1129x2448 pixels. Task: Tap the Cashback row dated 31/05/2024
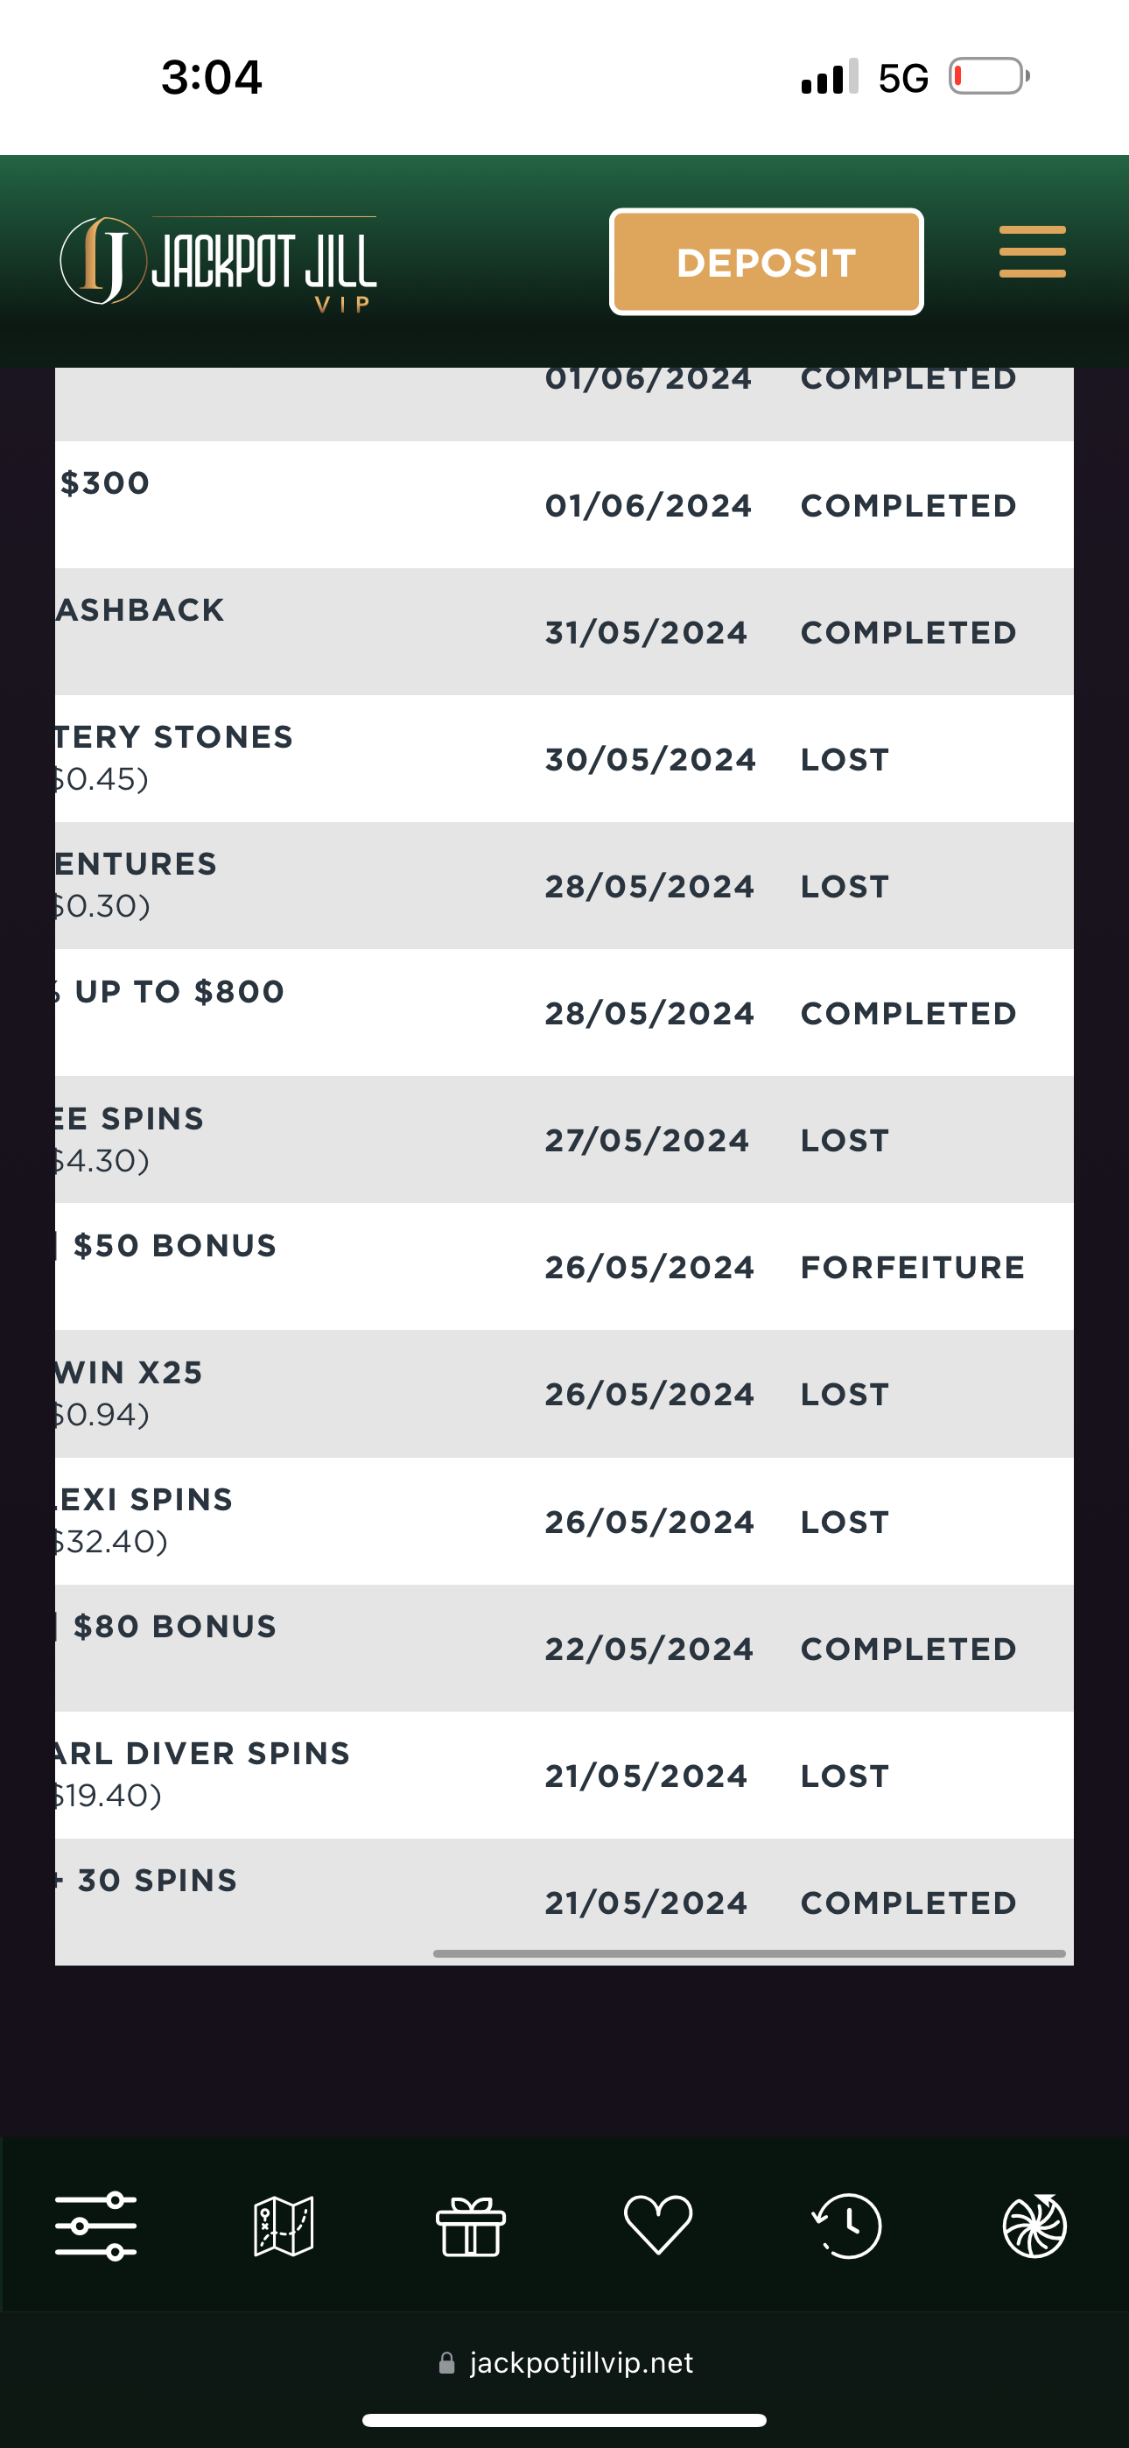(564, 632)
